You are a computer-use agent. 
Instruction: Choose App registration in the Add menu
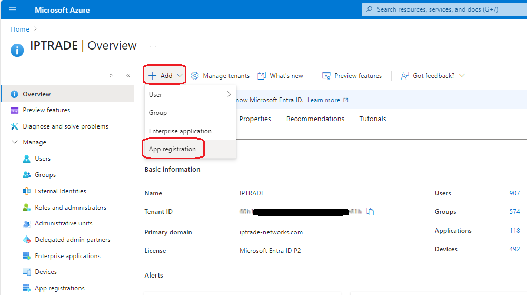click(190, 149)
